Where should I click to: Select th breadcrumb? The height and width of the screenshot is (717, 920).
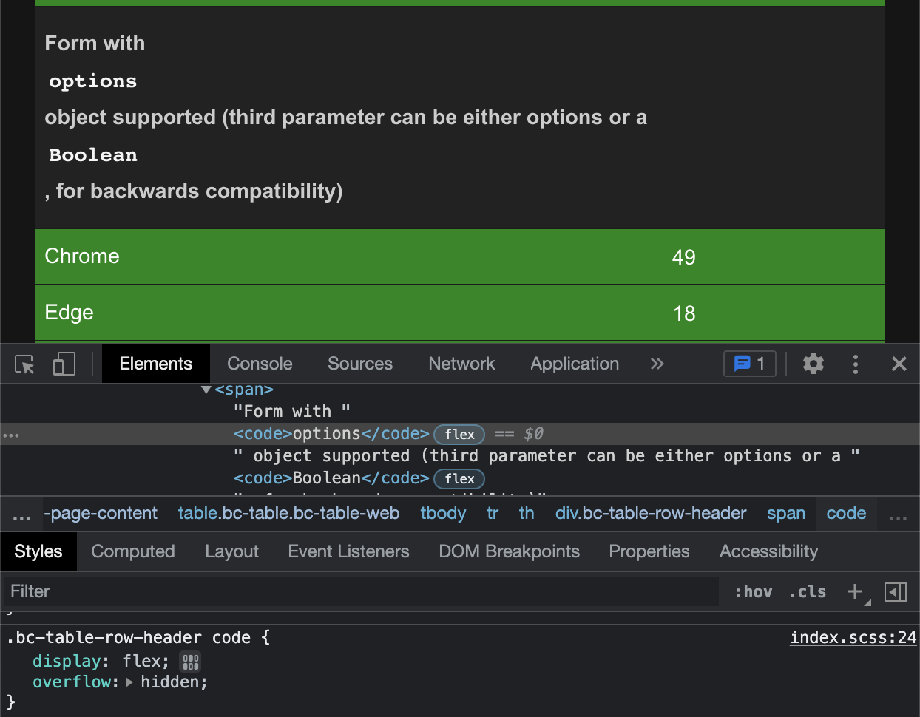[x=527, y=513]
